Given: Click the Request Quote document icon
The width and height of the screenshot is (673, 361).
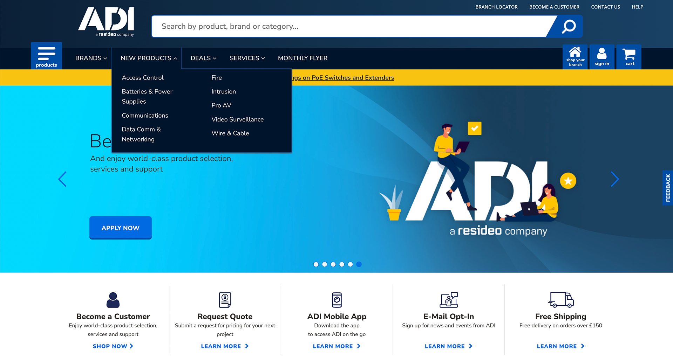Looking at the screenshot, I should 225,300.
